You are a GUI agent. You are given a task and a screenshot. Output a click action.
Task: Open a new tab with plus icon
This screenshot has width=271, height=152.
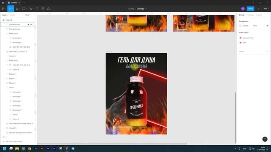(x=24, y=3)
